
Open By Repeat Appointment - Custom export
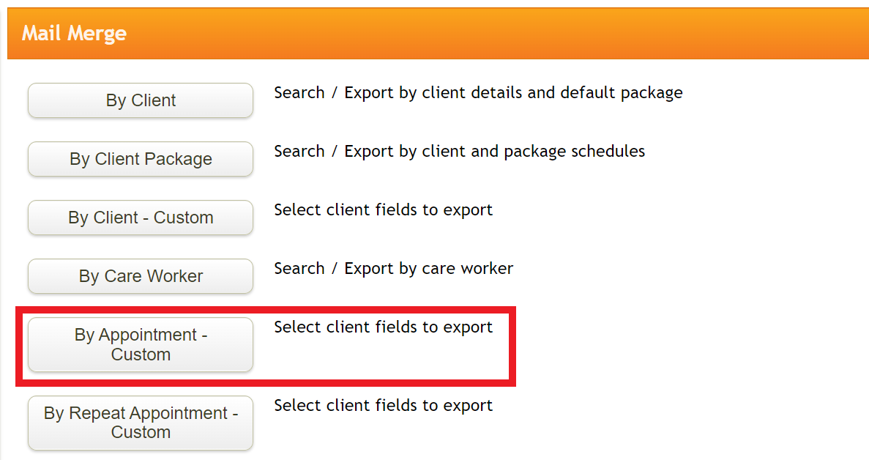140,423
